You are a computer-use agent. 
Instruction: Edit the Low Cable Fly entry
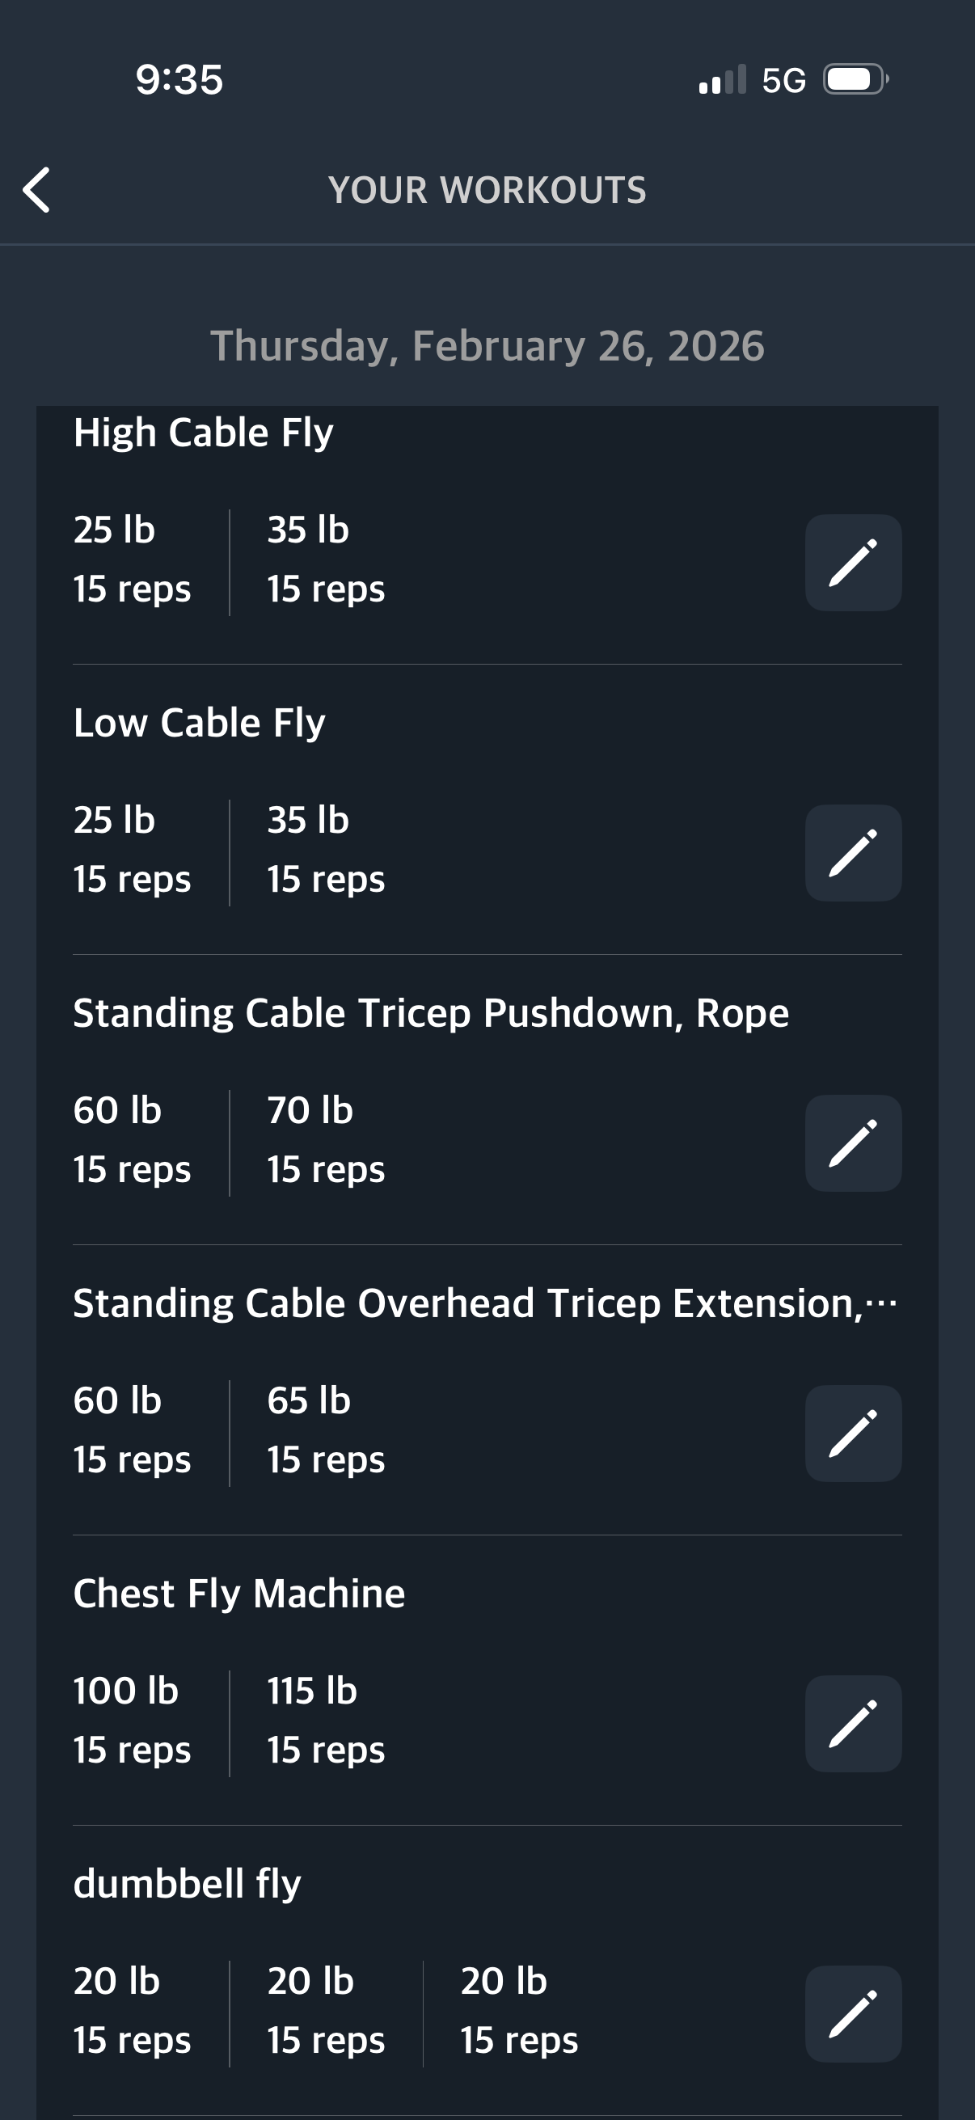point(852,852)
